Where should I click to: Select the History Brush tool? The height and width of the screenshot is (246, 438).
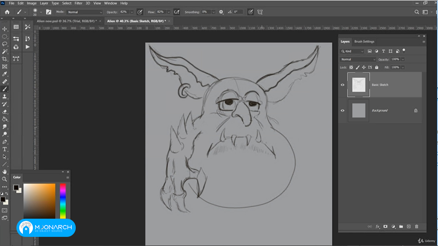[5, 104]
